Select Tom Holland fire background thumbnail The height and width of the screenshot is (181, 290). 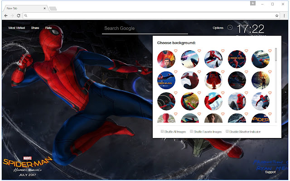point(166,59)
